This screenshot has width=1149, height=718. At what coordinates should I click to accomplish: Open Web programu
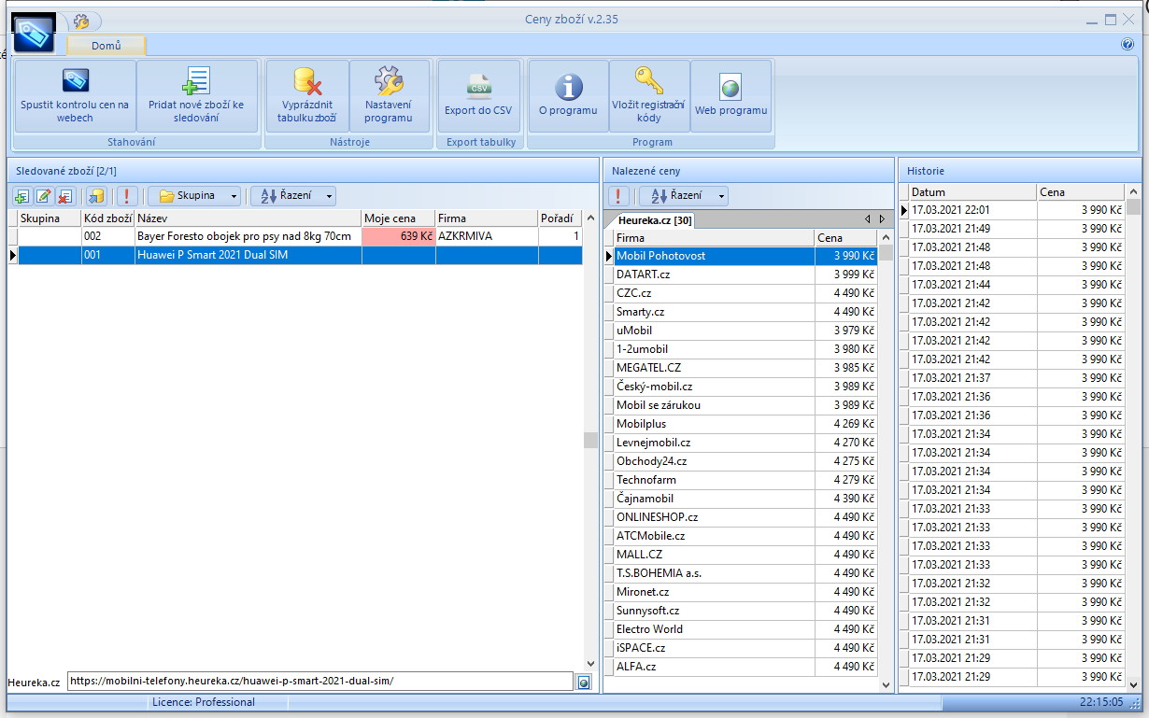[x=731, y=96]
